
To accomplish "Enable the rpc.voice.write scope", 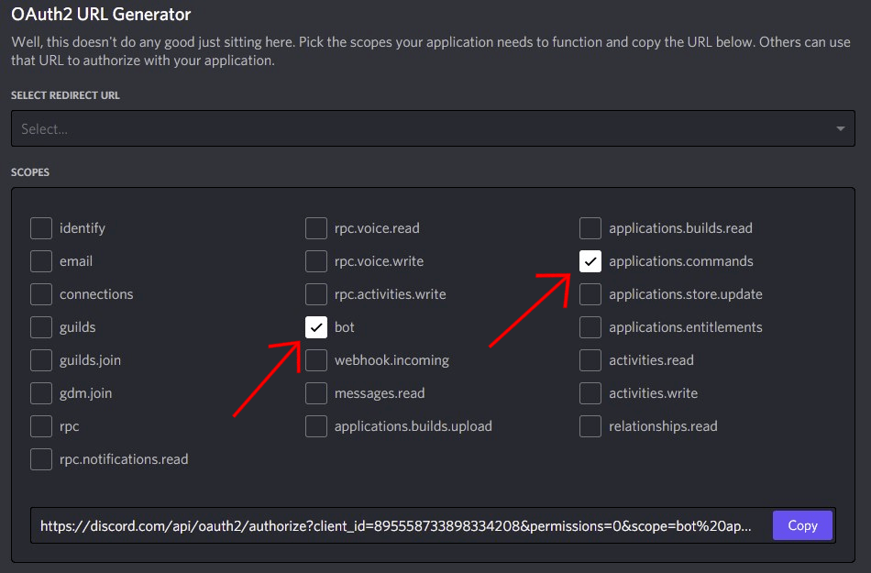I will [316, 261].
